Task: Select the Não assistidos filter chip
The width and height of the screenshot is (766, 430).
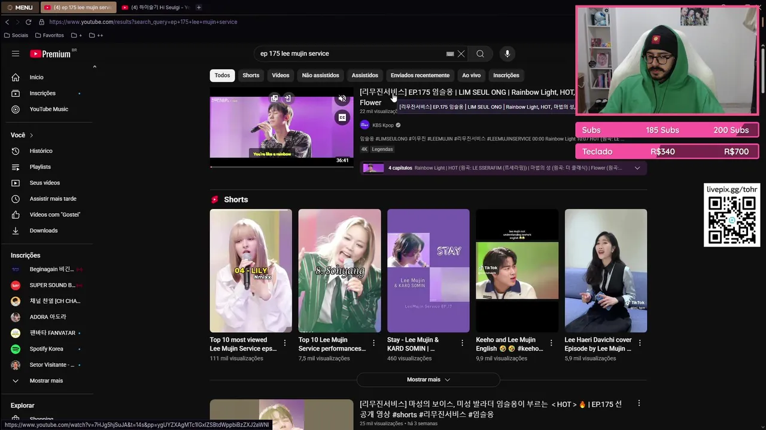Action: pyautogui.click(x=320, y=75)
